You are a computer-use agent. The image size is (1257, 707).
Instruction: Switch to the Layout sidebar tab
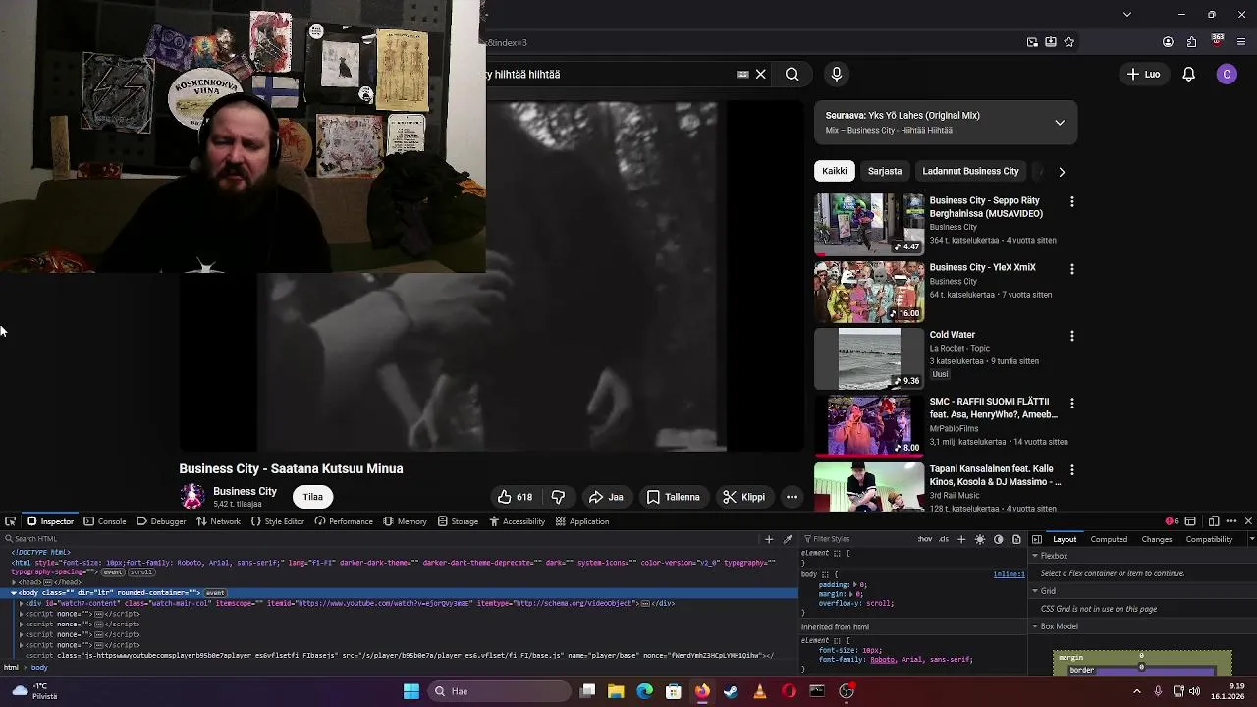(x=1065, y=539)
